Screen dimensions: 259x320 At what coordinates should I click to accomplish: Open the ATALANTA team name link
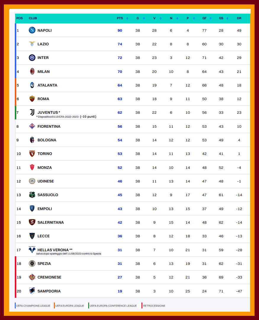click(x=47, y=85)
